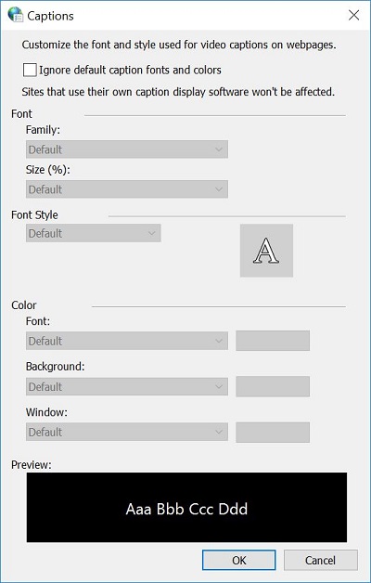The image size is (371, 583).
Task: Click the Font color swatch box
Action: [273, 341]
